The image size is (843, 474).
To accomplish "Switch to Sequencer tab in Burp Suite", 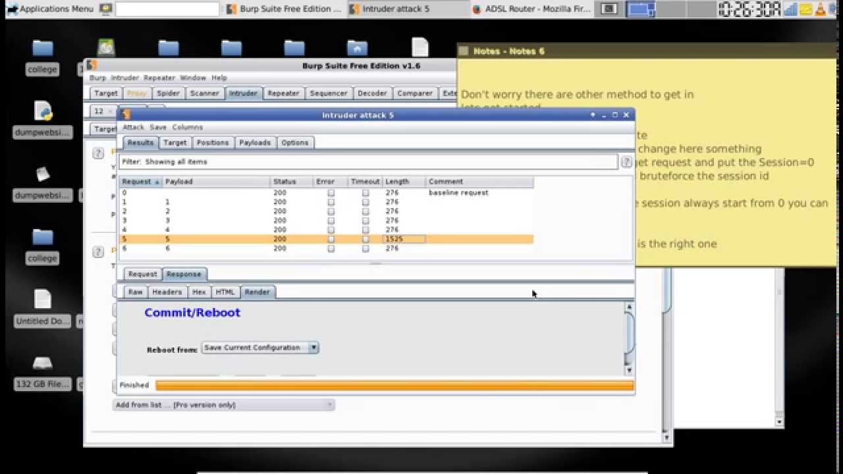I will click(328, 93).
